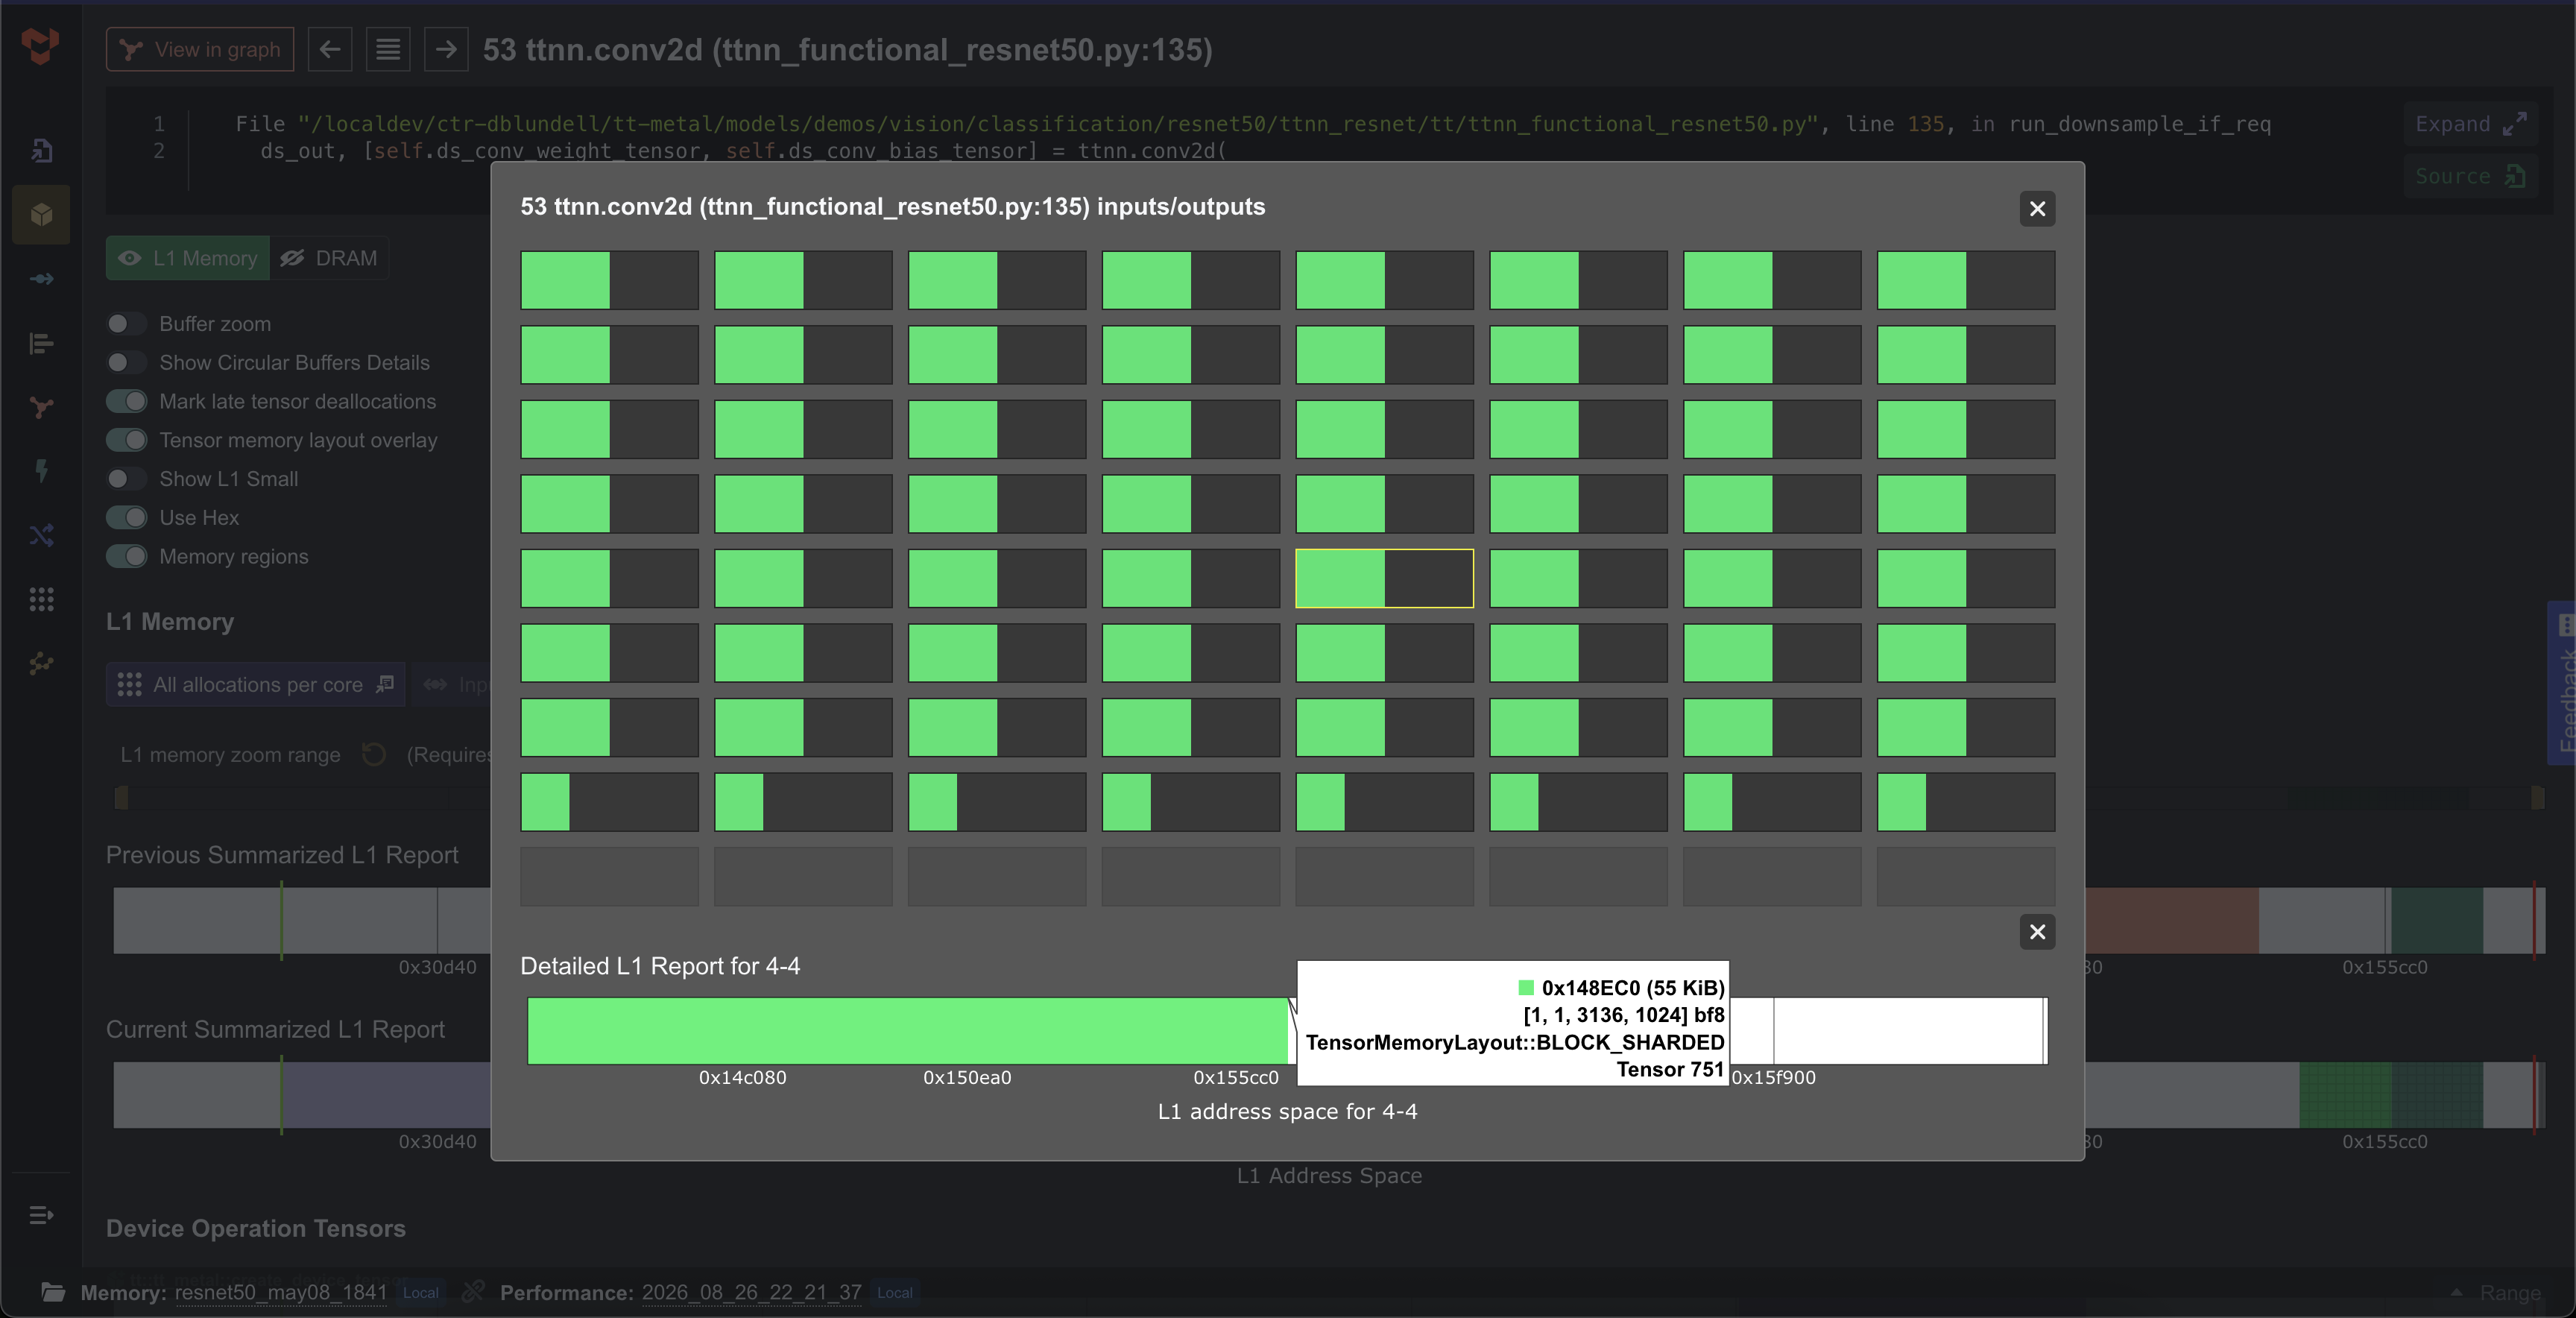This screenshot has height=1318, width=2576.
Task: Go to previous operation arrow
Action: pyautogui.click(x=330, y=49)
